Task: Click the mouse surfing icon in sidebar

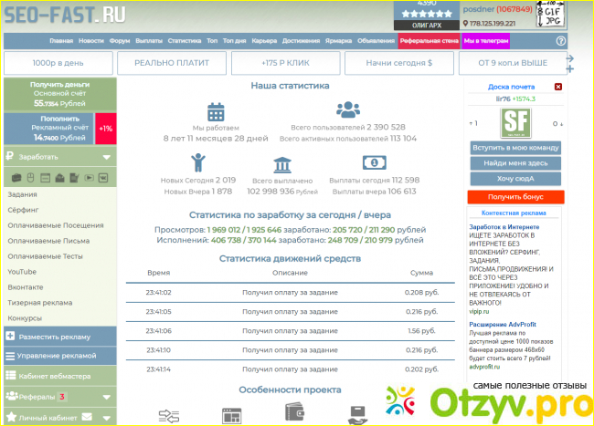Action: coord(30,177)
